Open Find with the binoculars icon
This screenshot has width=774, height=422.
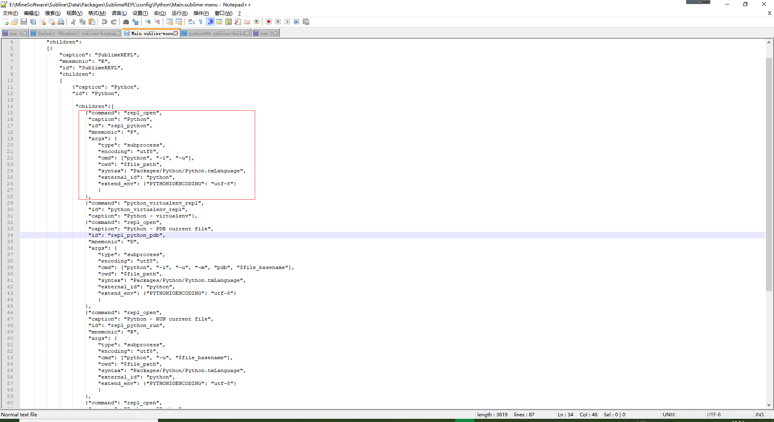point(126,22)
